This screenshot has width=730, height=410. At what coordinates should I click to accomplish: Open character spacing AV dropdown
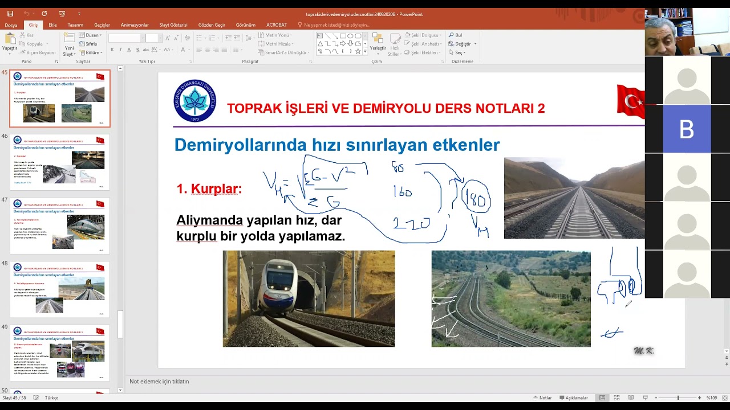point(156,50)
